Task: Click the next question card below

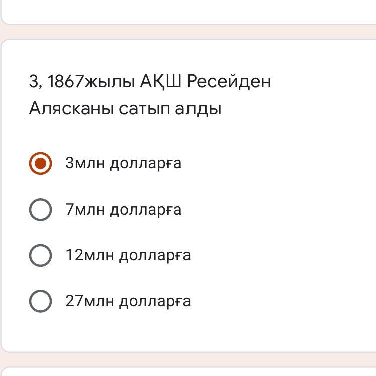Action: tap(188, 371)
